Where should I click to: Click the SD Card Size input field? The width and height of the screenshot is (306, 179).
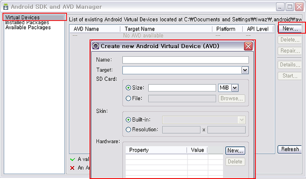coord(182,88)
